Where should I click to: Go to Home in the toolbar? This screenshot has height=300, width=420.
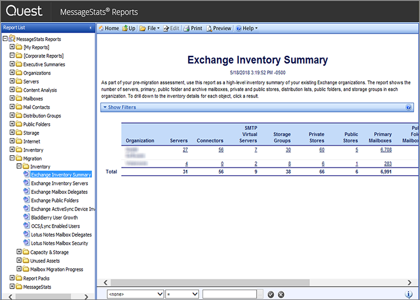point(109,29)
